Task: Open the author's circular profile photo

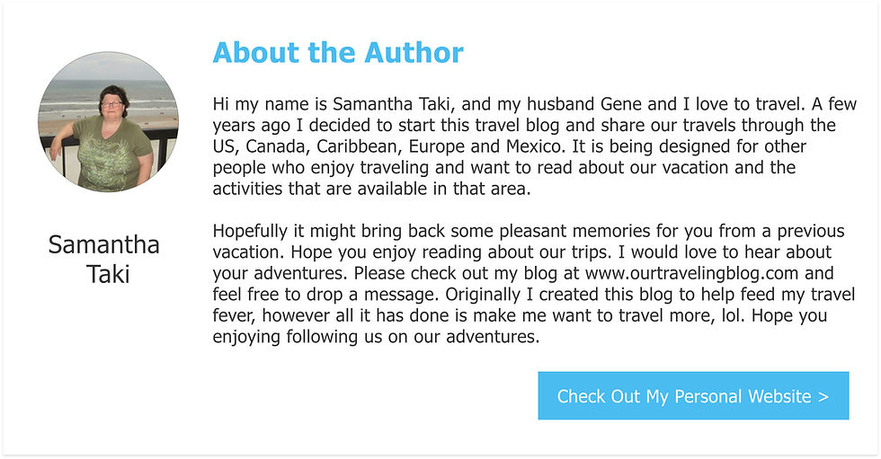Action: (108, 122)
